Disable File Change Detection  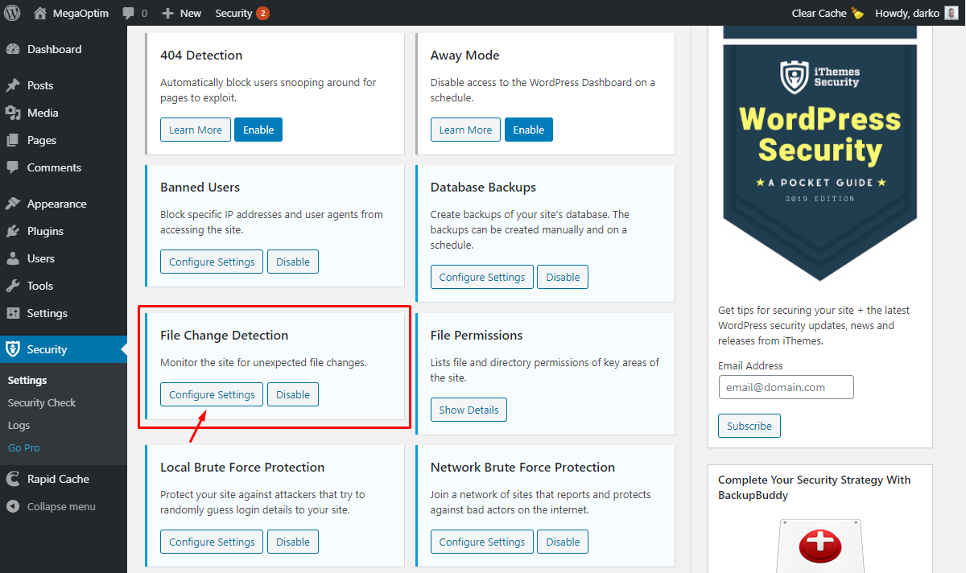pos(293,394)
